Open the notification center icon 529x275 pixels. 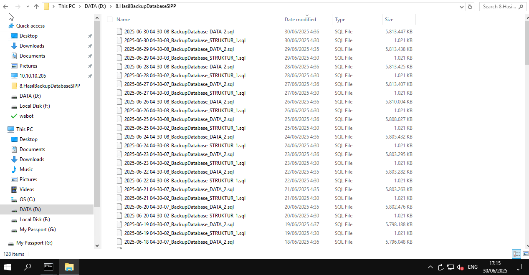click(518, 267)
